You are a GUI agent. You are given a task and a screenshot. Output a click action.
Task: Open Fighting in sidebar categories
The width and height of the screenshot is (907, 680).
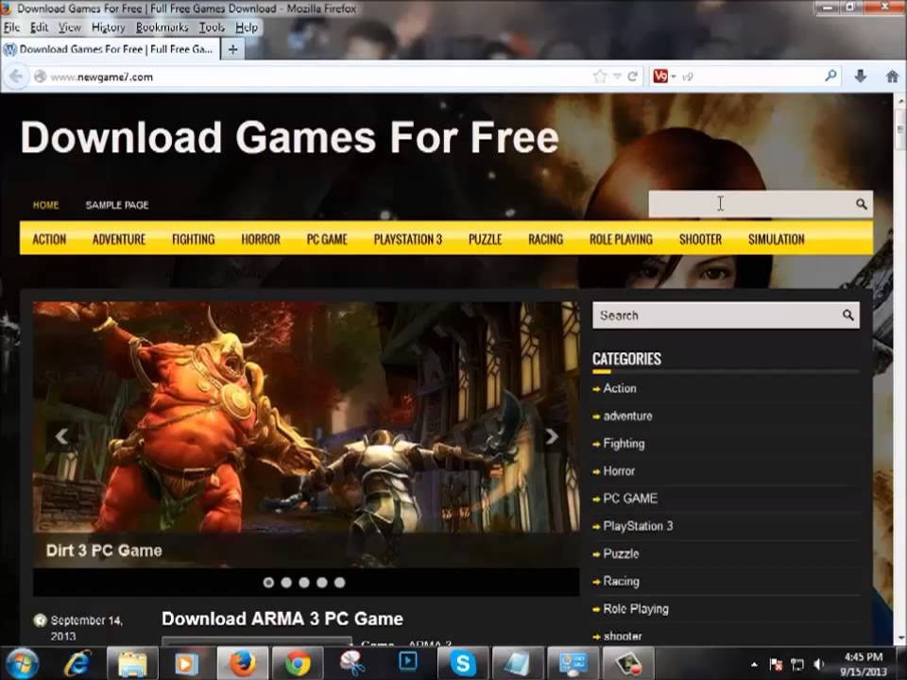click(624, 444)
